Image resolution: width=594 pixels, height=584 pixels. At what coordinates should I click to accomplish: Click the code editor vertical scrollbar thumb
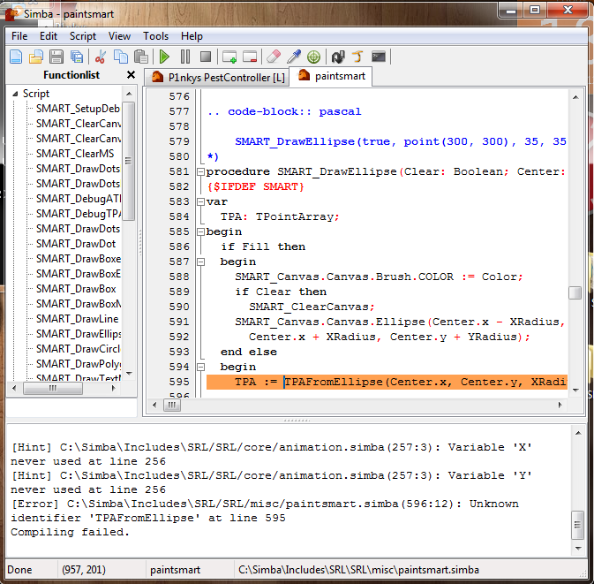pos(575,292)
